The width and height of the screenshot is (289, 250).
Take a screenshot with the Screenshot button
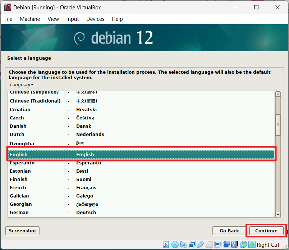[22, 231]
